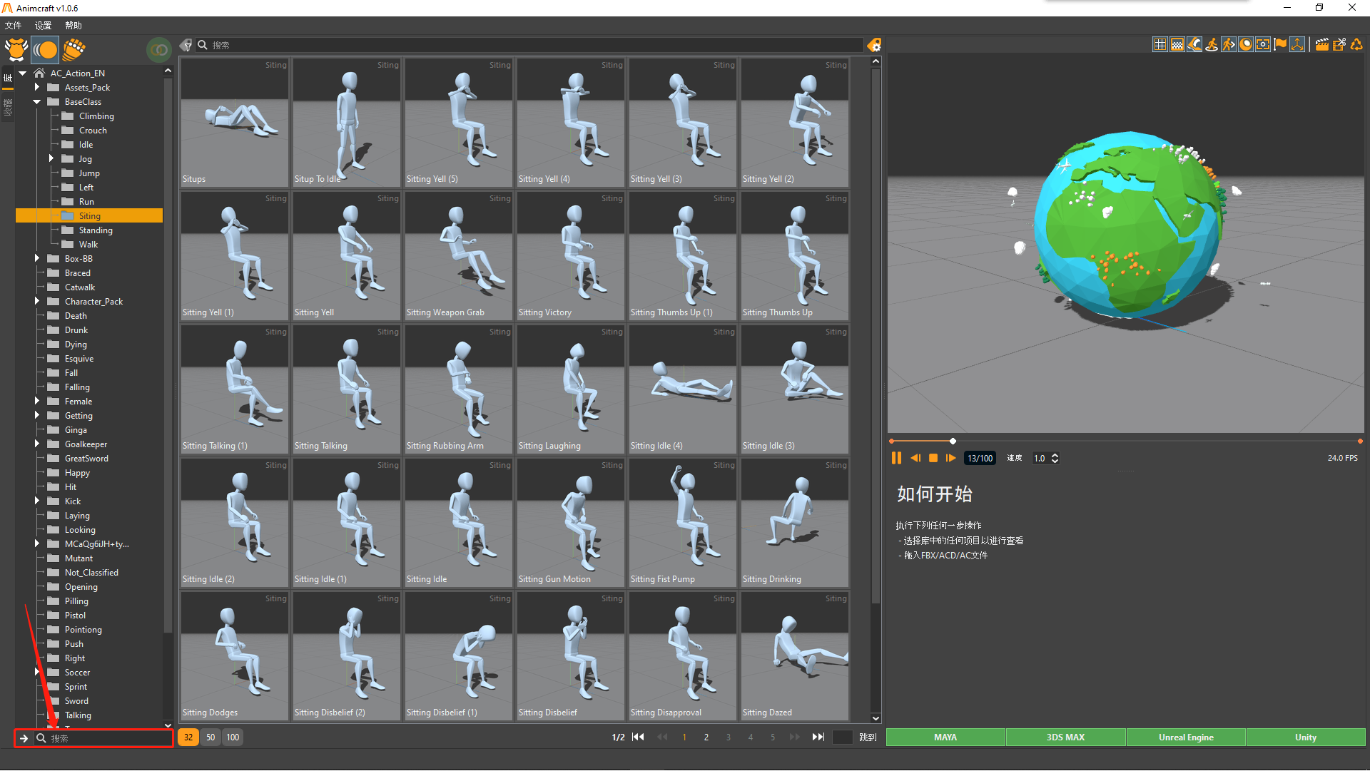Screen dimensions: 1370x776
Task: Expand the Soccer folder tree node
Action: pos(37,672)
